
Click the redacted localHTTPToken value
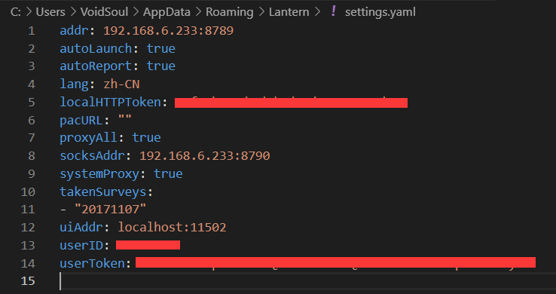[291, 103]
